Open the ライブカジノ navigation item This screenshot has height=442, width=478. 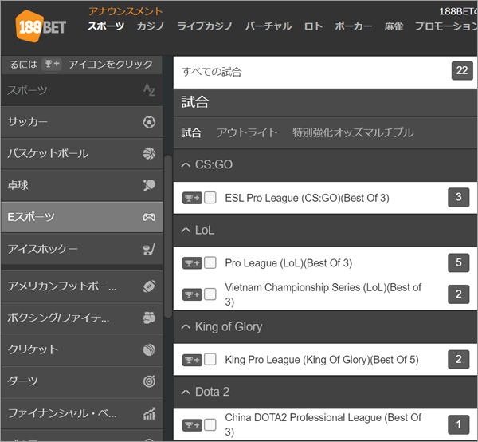205,26
